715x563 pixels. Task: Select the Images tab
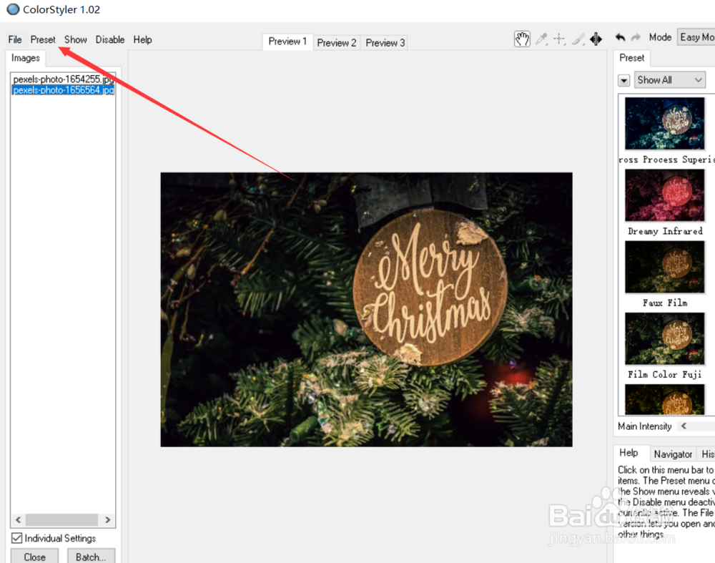(26, 58)
